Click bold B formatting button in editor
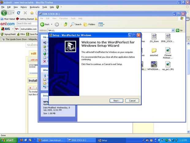 point(30,88)
